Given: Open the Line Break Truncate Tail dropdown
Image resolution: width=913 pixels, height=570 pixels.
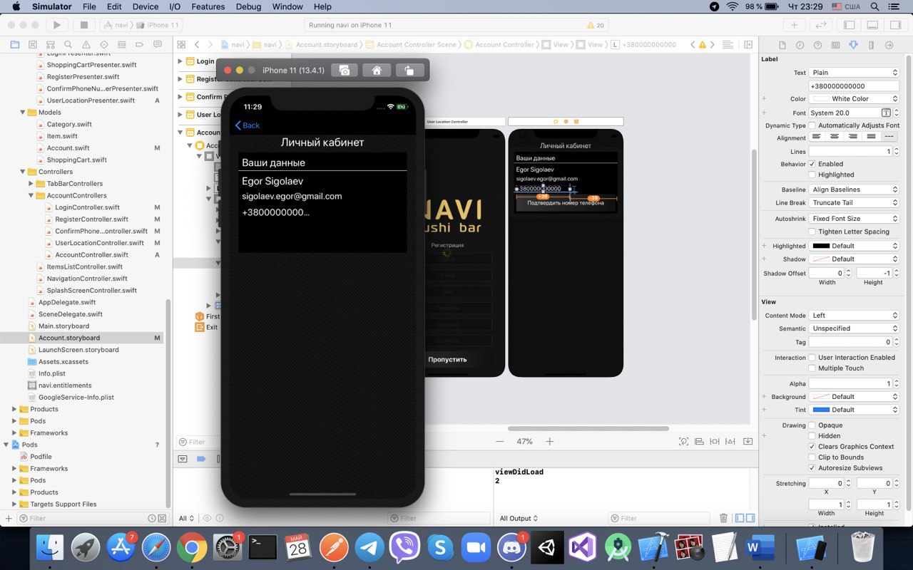Looking at the screenshot, I should click(854, 203).
